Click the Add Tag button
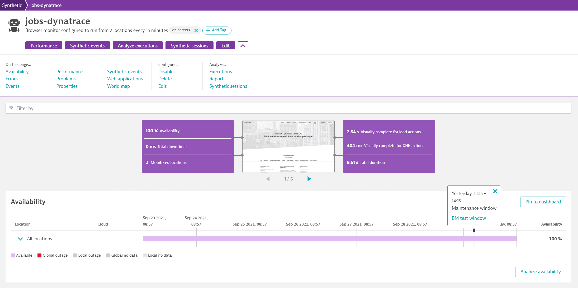Viewport: 578px width, 288px height. coord(217,30)
